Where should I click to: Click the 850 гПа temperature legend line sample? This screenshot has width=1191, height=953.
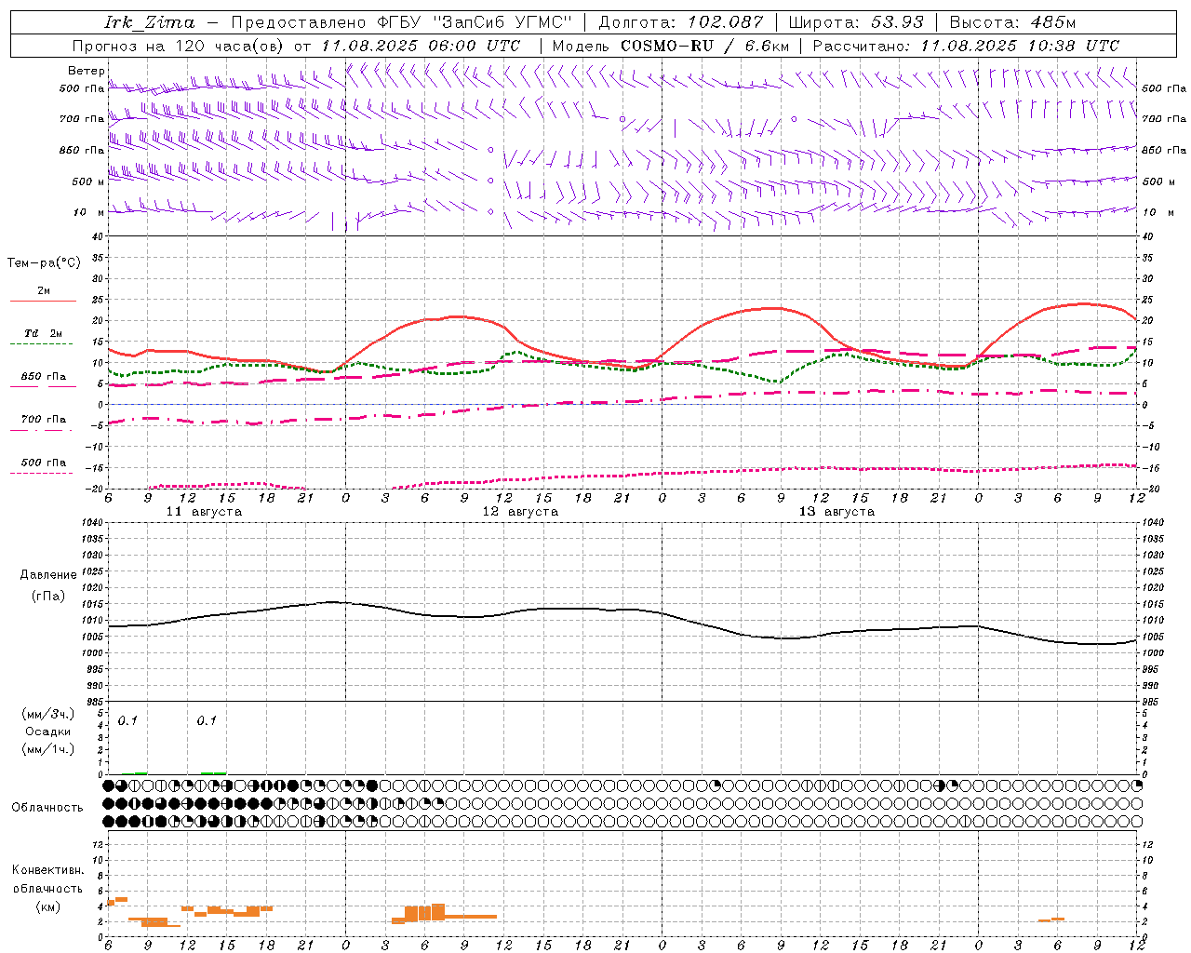pyautogui.click(x=43, y=386)
